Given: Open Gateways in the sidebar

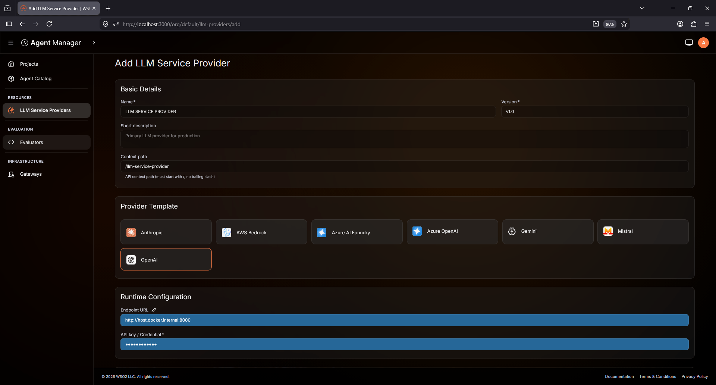Looking at the screenshot, I should [x=47, y=174].
